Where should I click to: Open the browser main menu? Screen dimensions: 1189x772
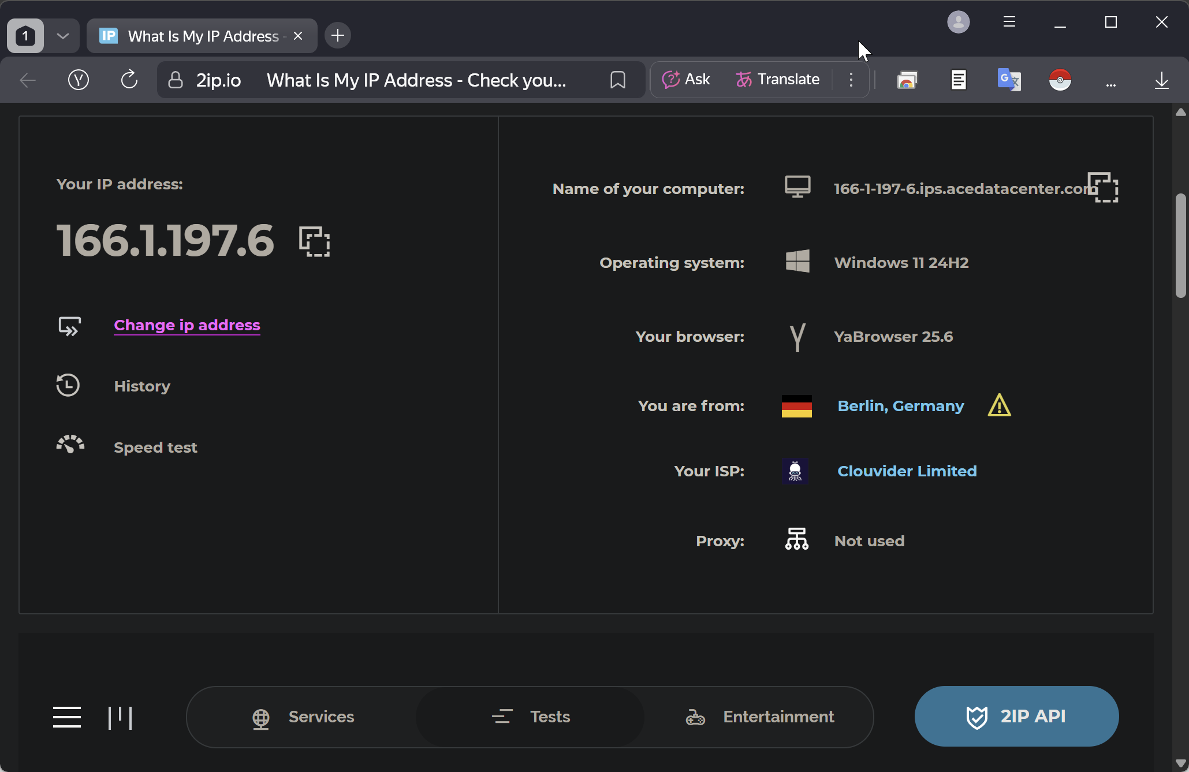[x=1009, y=22]
